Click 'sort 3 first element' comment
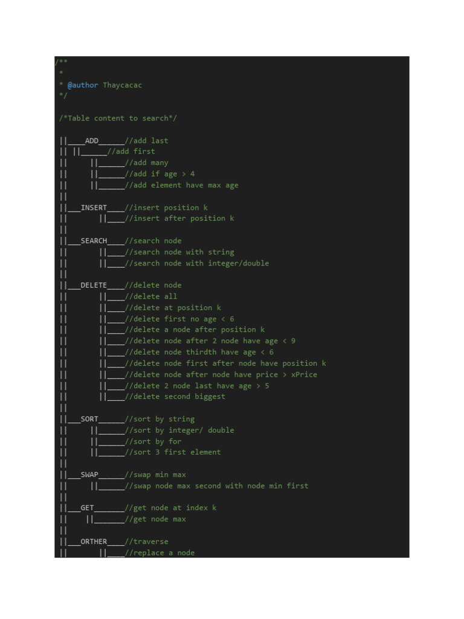 173,452
